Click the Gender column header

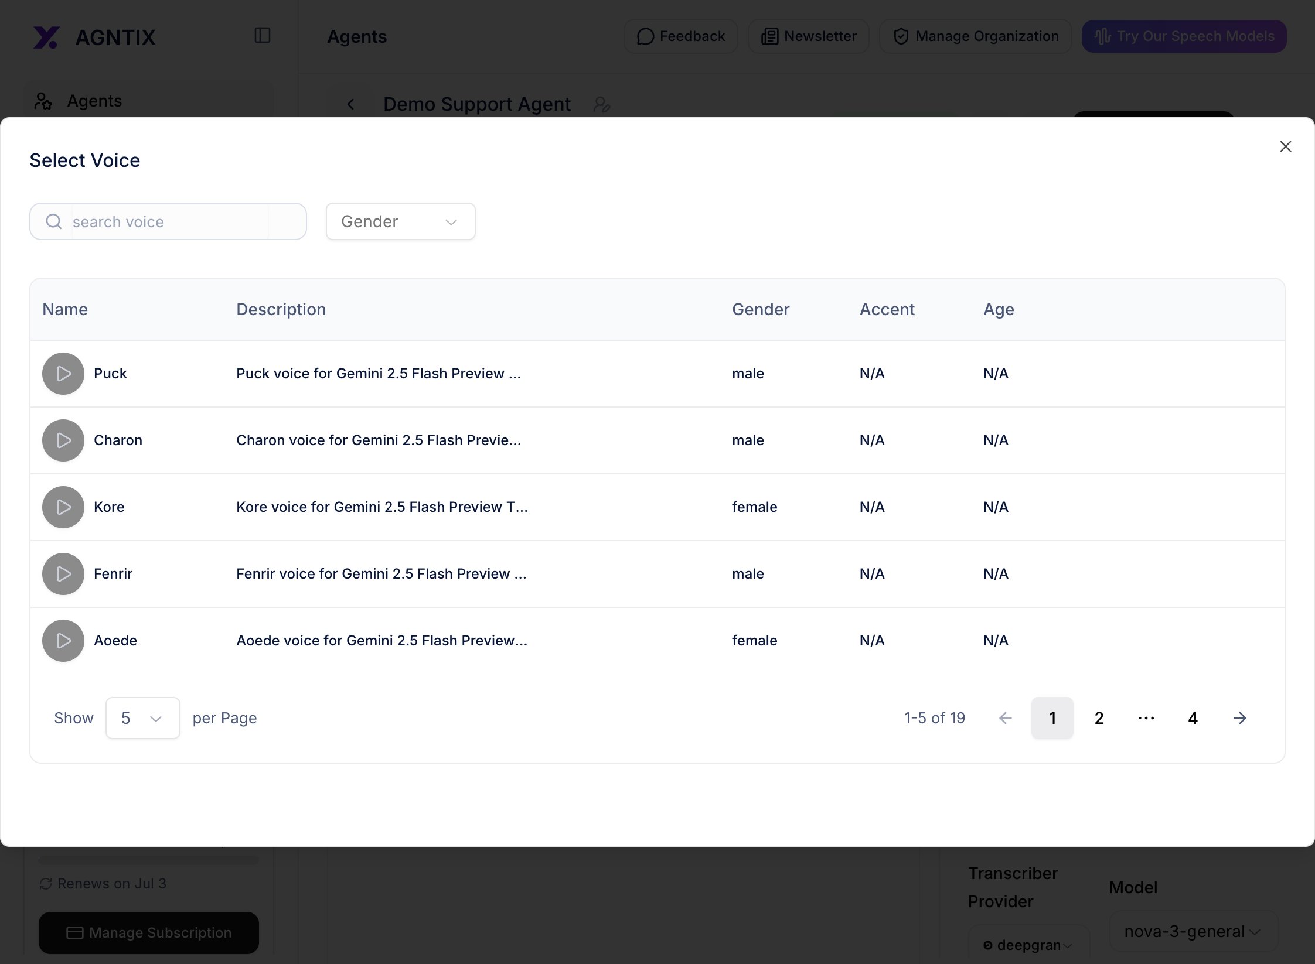pyautogui.click(x=761, y=309)
